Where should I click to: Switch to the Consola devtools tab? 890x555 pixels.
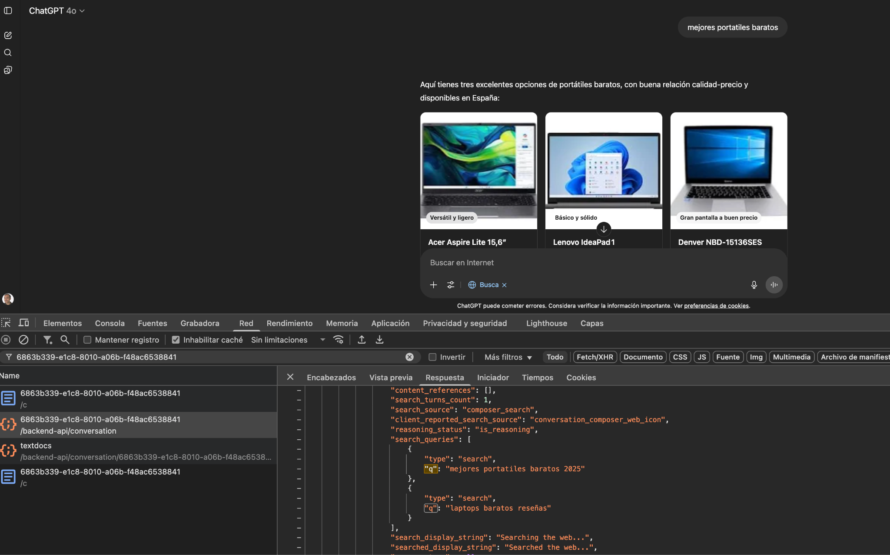coord(110,323)
